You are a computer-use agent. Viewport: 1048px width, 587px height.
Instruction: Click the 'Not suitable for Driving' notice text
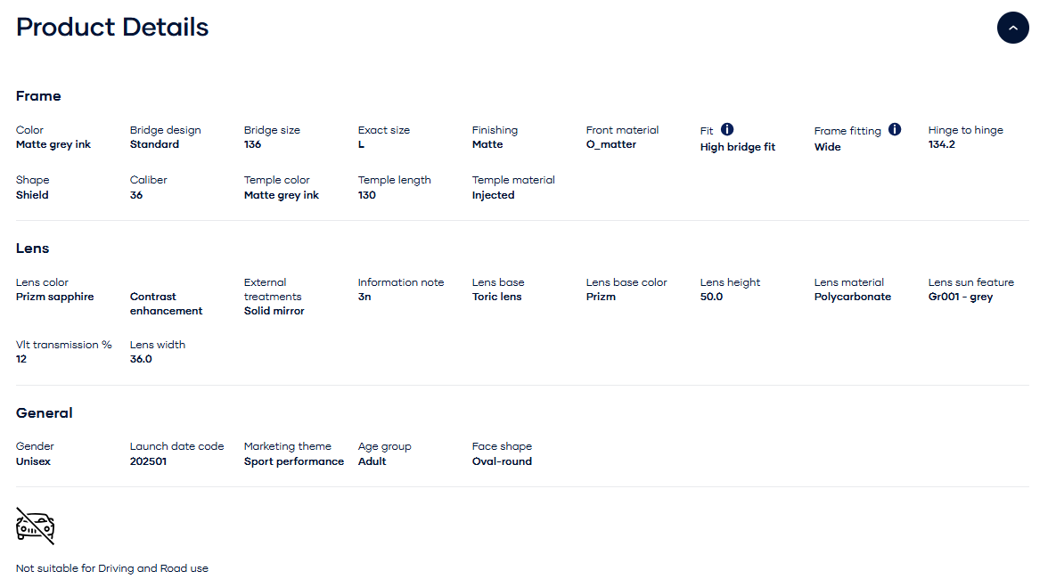[112, 568]
